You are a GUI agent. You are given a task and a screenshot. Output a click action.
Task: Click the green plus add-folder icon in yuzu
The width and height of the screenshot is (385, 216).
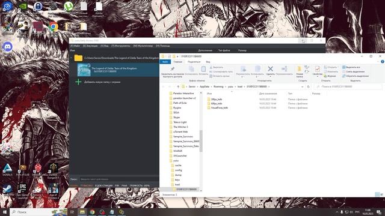point(78,82)
